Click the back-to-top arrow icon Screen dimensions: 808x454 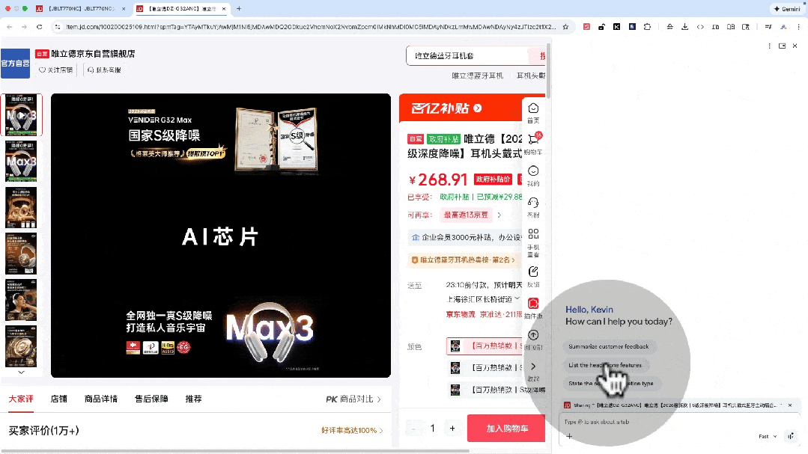coord(533,334)
